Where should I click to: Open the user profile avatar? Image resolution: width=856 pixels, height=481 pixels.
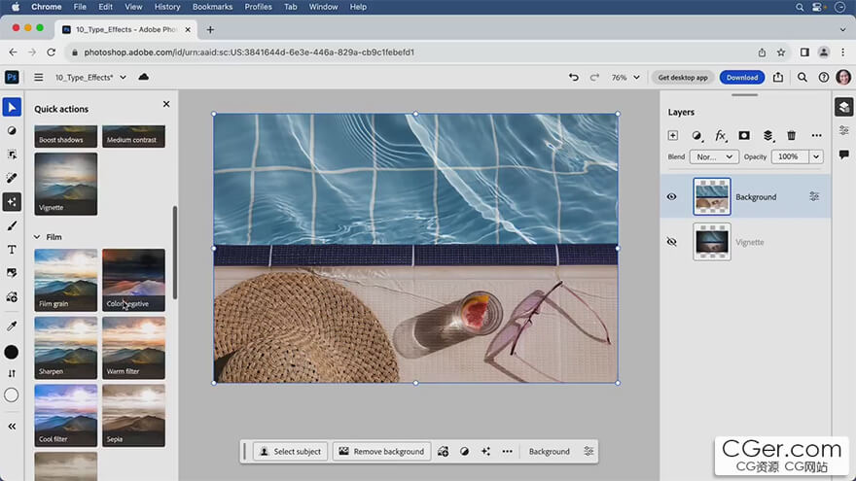click(x=843, y=78)
